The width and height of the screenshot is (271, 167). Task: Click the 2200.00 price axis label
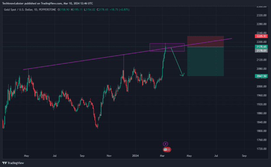click(x=261, y=42)
